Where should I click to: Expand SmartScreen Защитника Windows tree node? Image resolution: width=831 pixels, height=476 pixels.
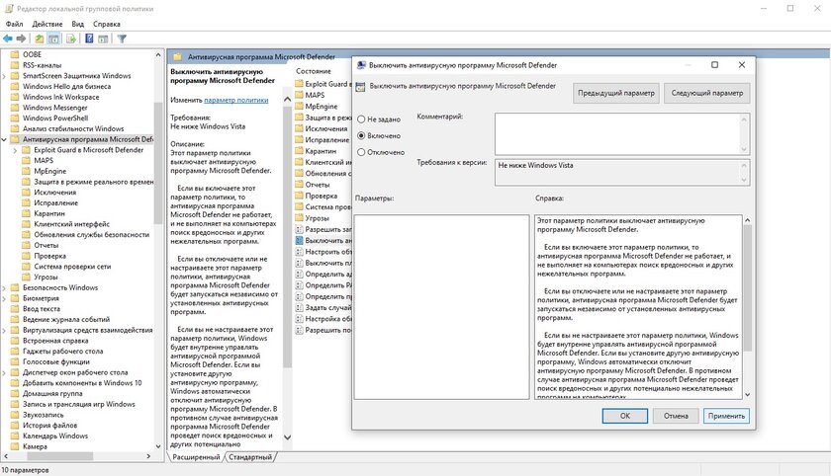coord(4,76)
